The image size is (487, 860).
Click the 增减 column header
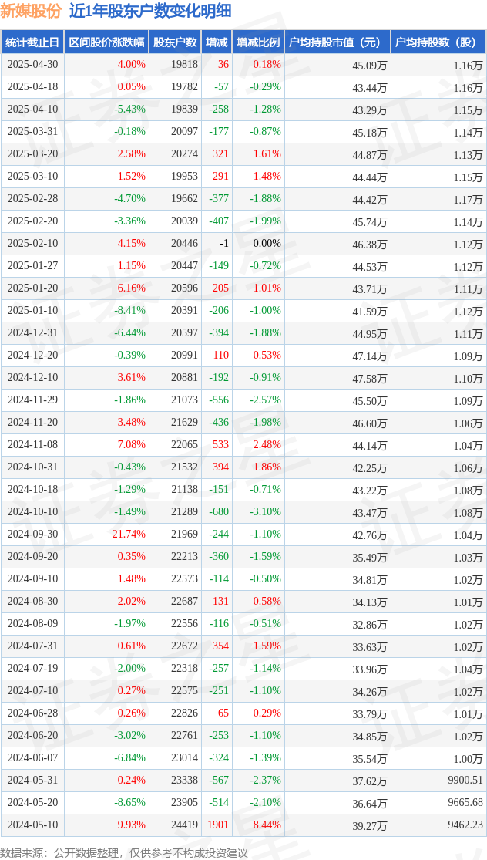[217, 42]
